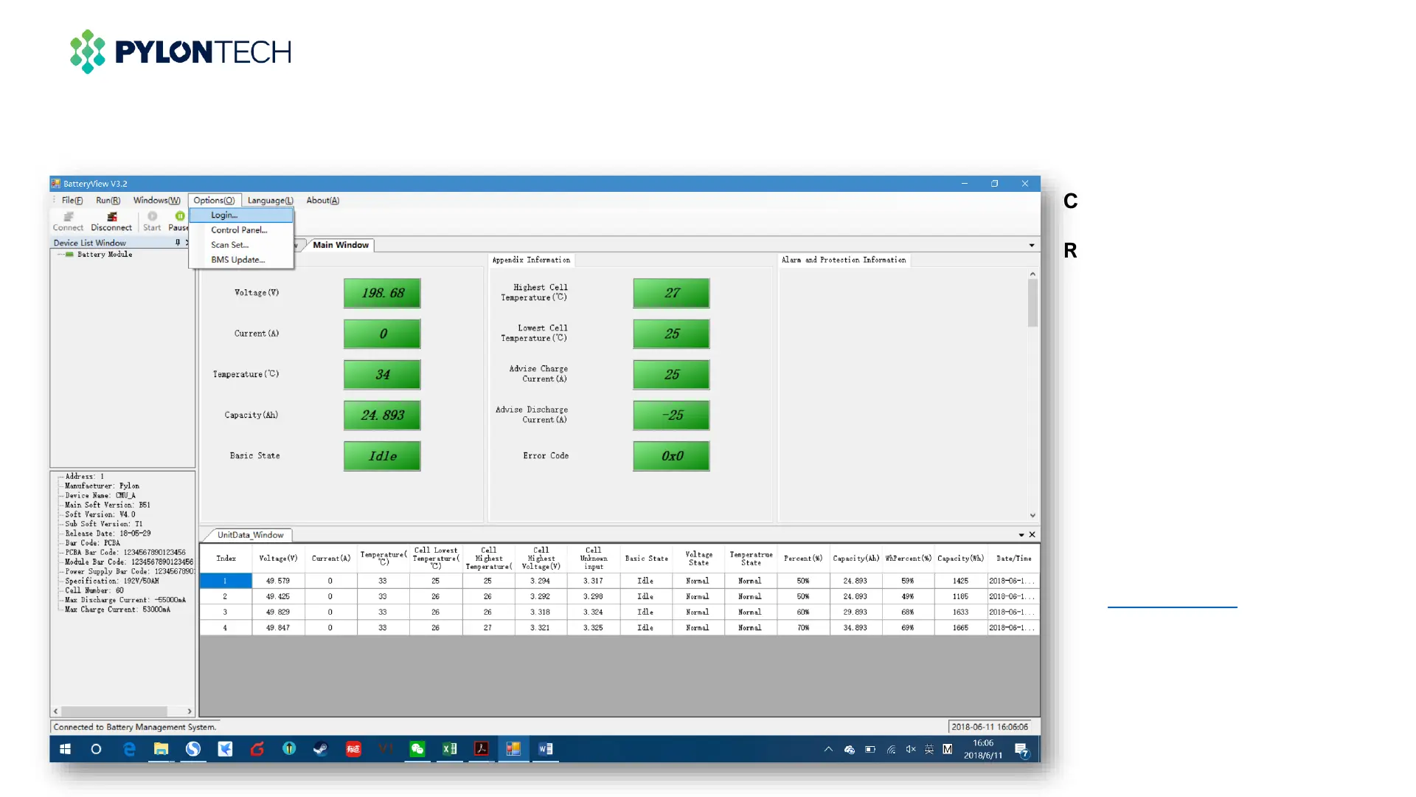Open WeChat from the taskbar

coord(417,749)
